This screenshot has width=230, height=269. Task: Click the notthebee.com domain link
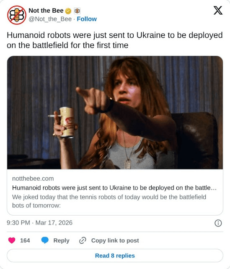pos(33,179)
